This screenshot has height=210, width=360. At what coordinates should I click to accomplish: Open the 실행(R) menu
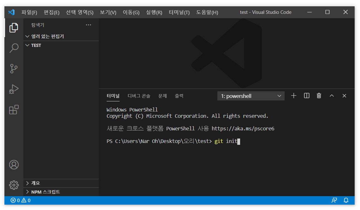pyautogui.click(x=154, y=12)
